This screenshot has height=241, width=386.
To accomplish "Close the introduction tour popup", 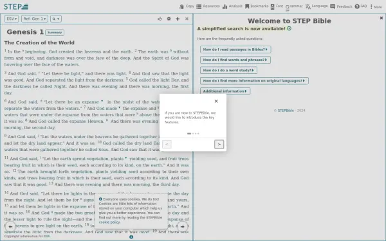I will point(216,101).
